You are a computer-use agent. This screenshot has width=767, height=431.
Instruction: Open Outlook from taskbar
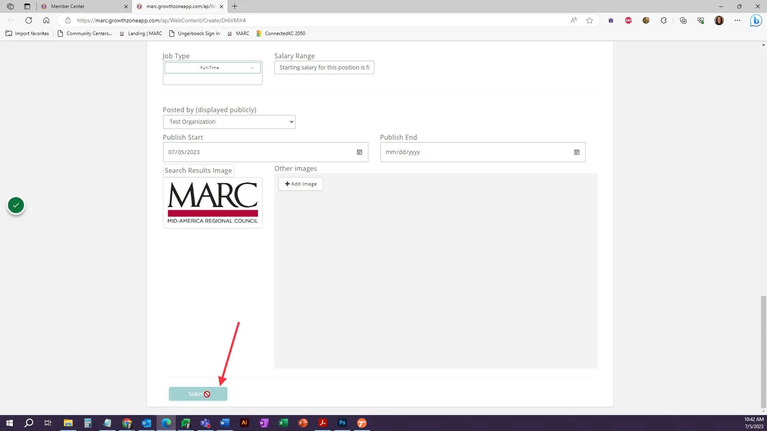(147, 423)
